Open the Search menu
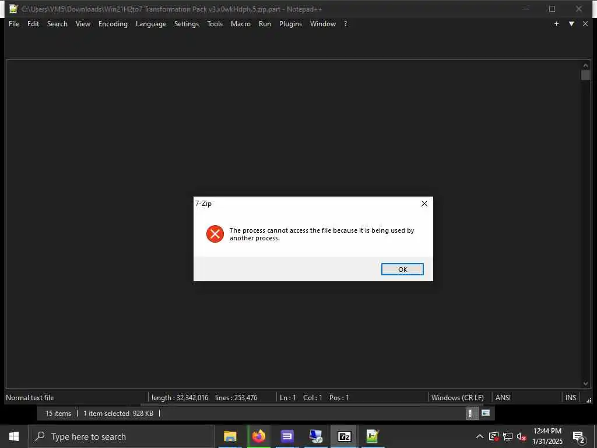Screen dimensions: 597x448 tap(57, 23)
